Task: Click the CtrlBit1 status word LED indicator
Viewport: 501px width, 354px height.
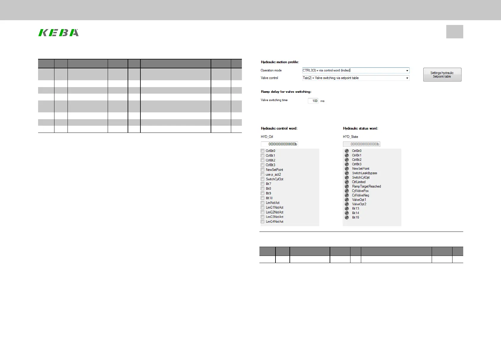Action: pos(347,155)
